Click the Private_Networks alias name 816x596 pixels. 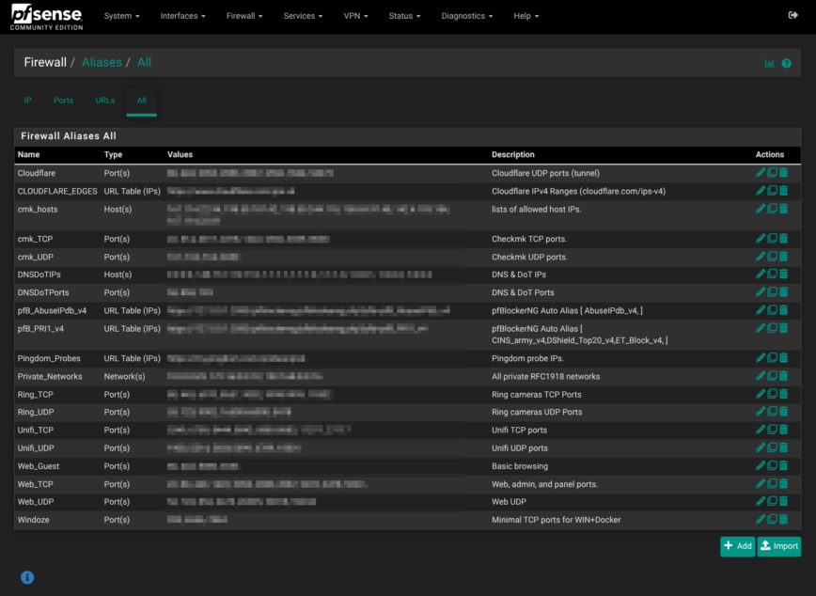tap(50, 376)
